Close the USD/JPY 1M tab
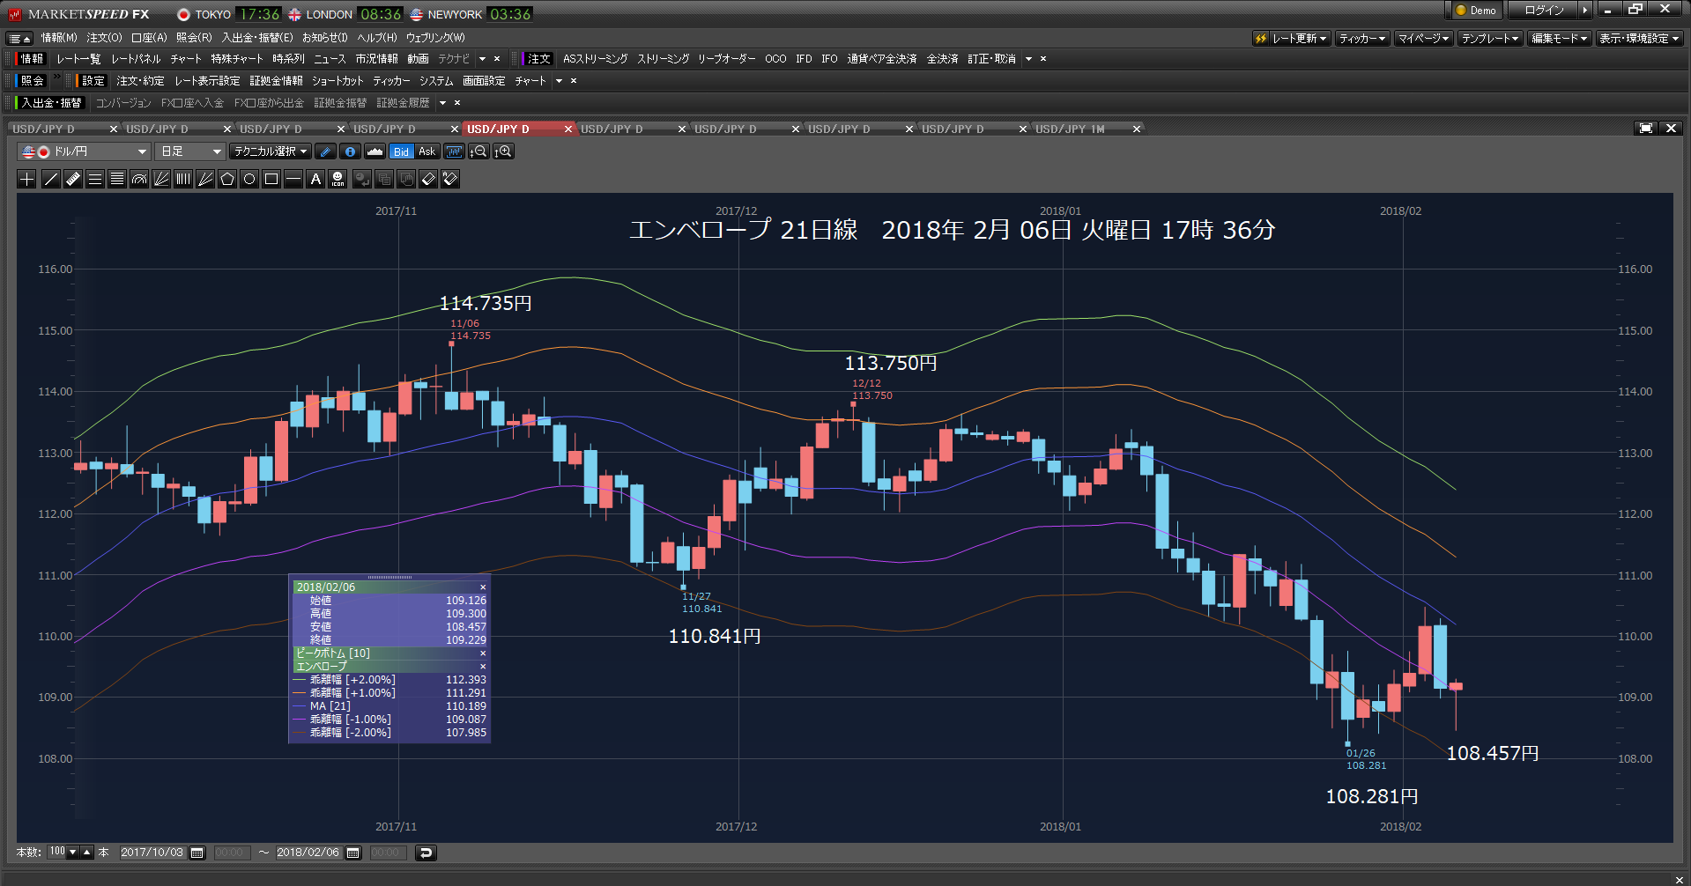1691x886 pixels. (x=1137, y=129)
